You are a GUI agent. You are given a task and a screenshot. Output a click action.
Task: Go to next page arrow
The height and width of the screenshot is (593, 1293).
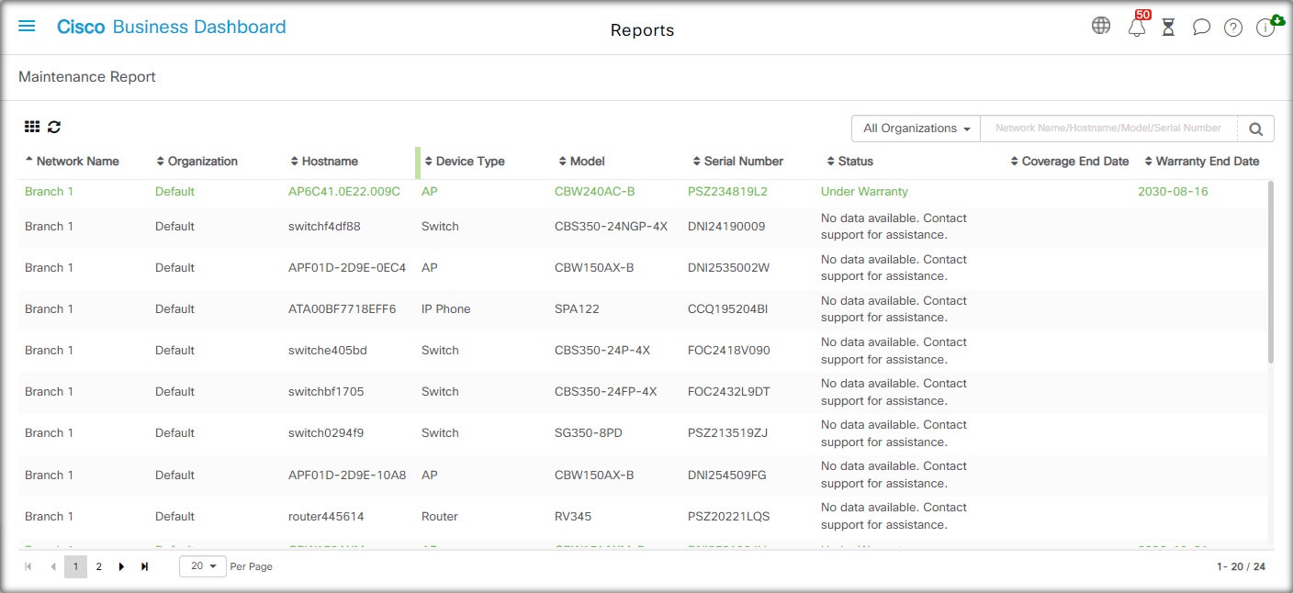tap(121, 566)
